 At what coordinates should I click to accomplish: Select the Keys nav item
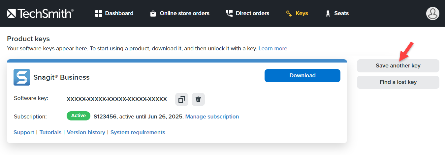tap(297, 13)
